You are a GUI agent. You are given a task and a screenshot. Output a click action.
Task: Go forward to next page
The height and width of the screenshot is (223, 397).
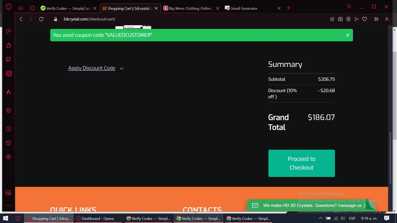(x=31, y=19)
